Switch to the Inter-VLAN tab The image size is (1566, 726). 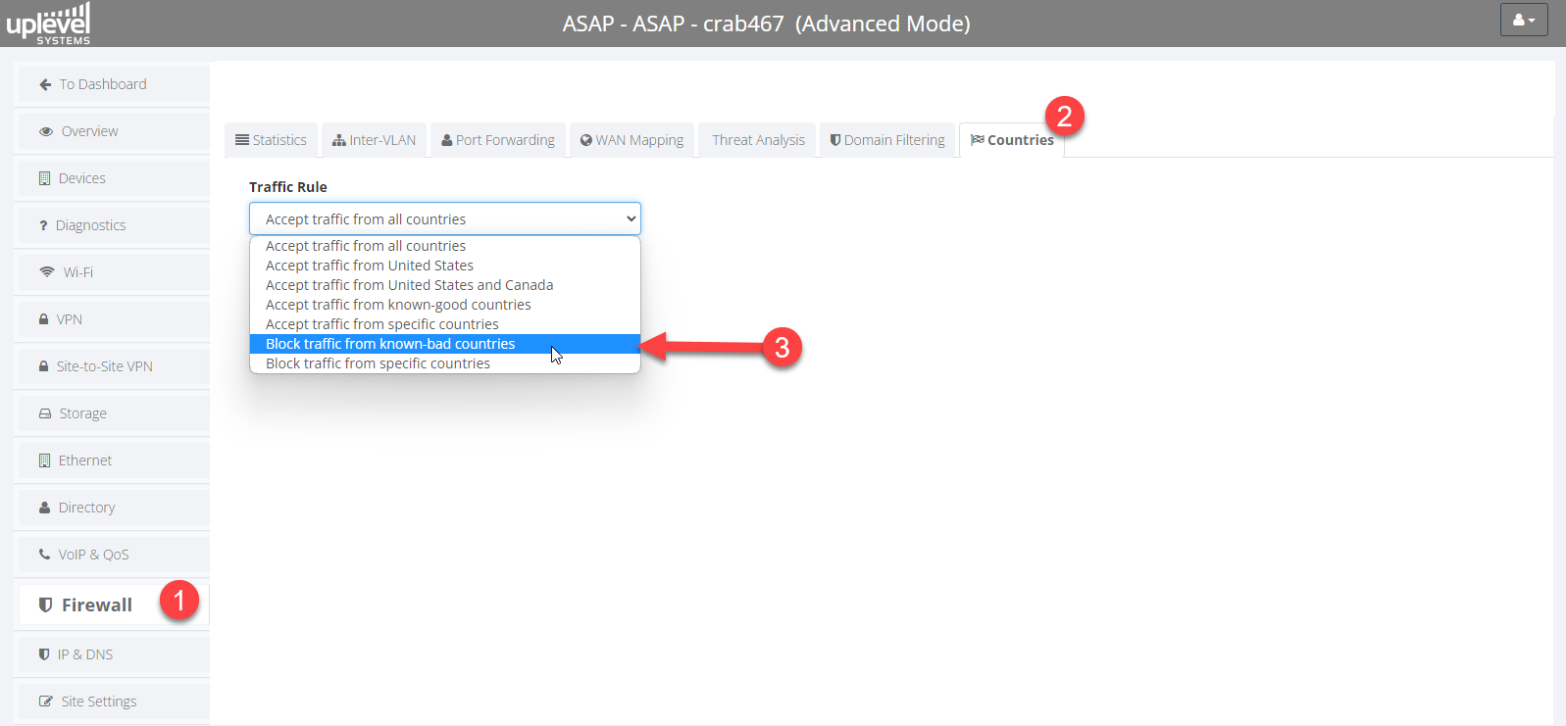click(374, 140)
